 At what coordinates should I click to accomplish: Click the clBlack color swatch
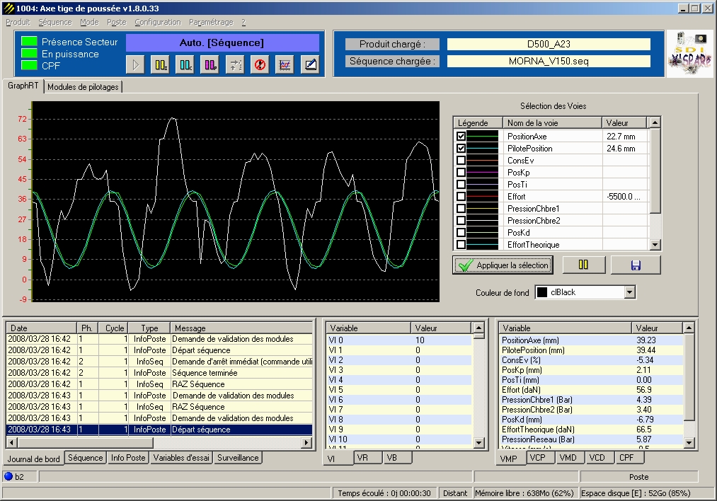(x=542, y=292)
